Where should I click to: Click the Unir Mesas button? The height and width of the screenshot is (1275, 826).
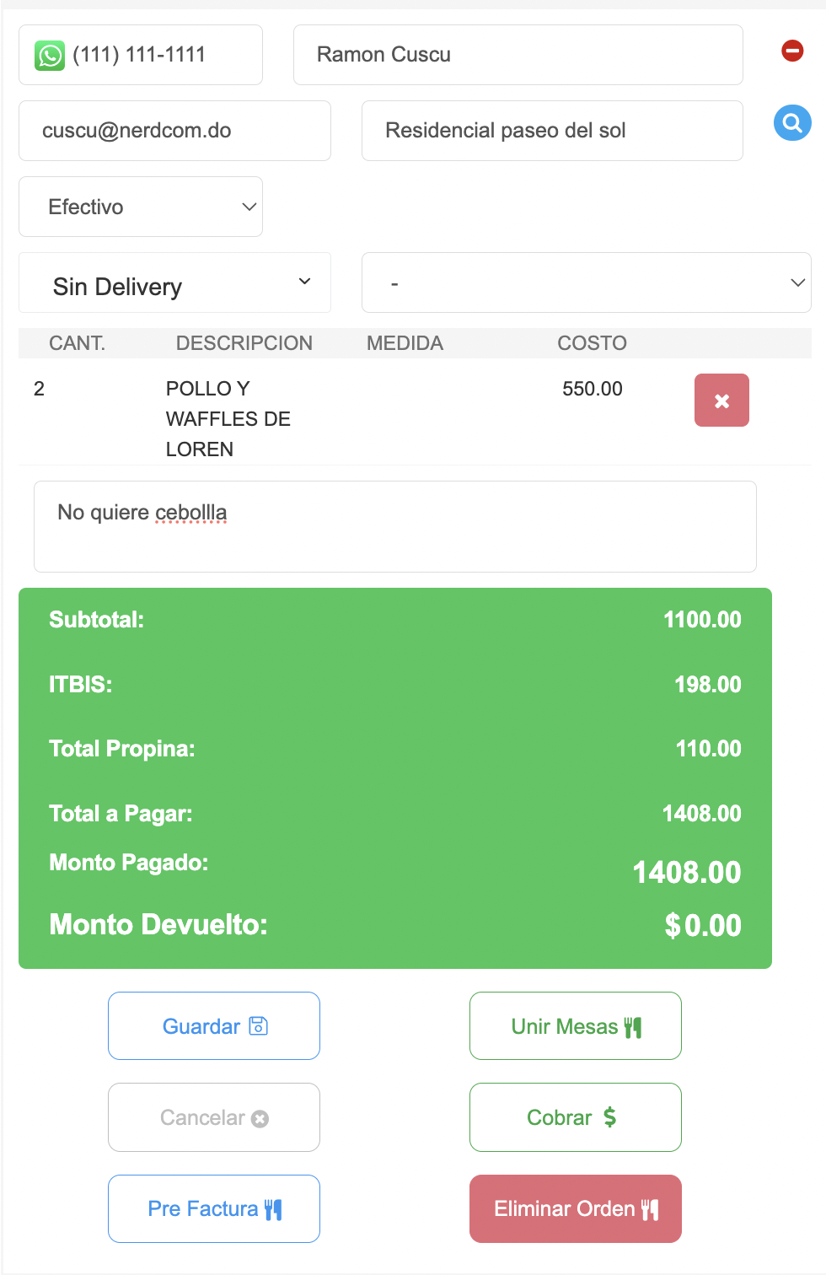(x=576, y=1026)
